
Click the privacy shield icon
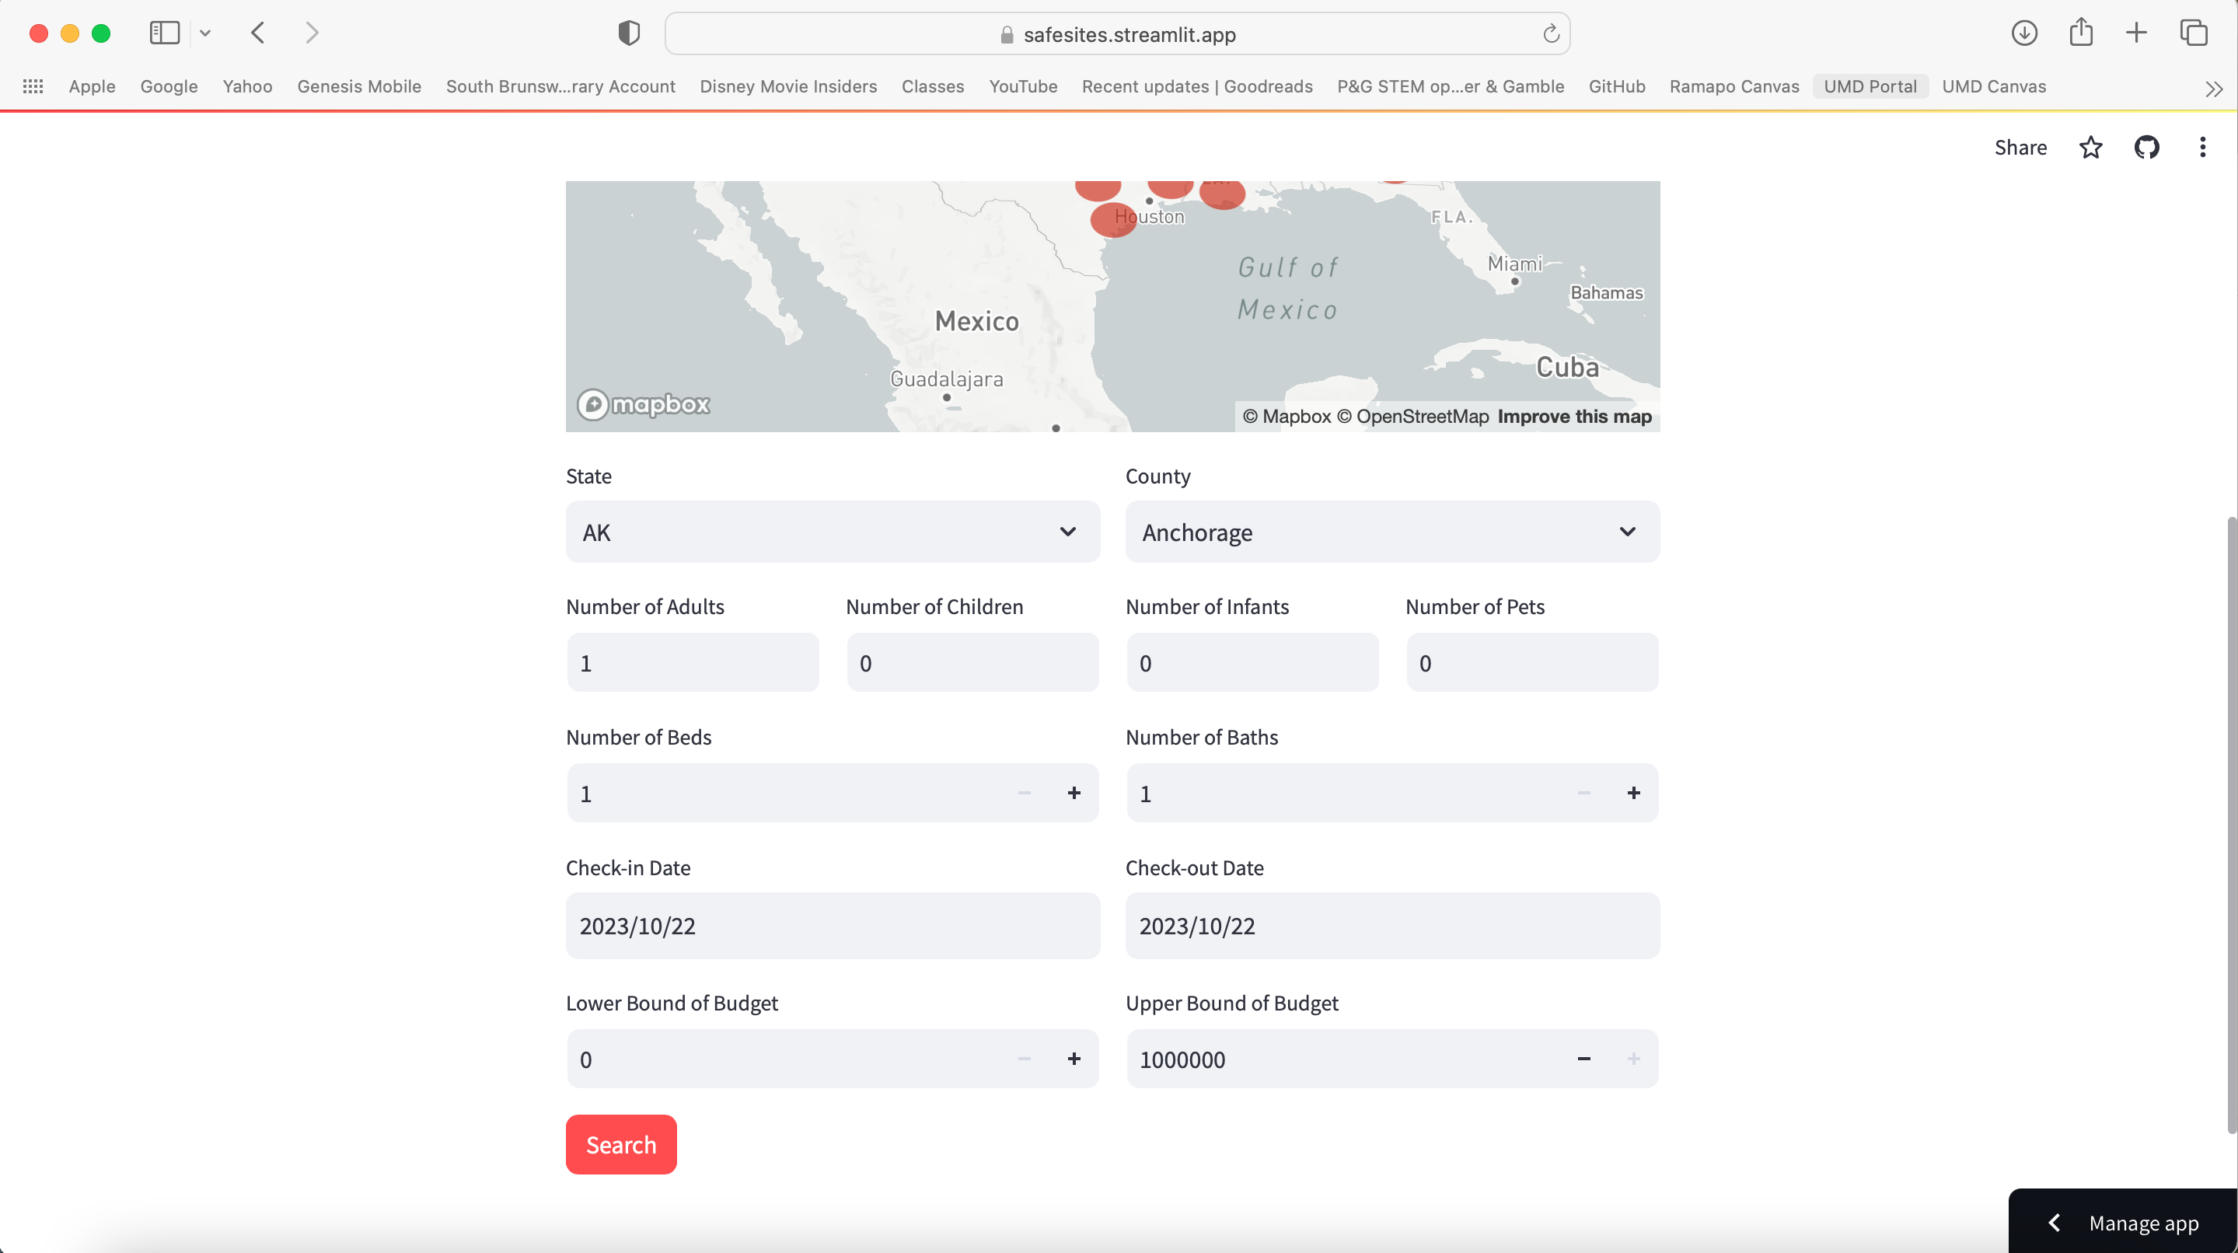(628, 33)
